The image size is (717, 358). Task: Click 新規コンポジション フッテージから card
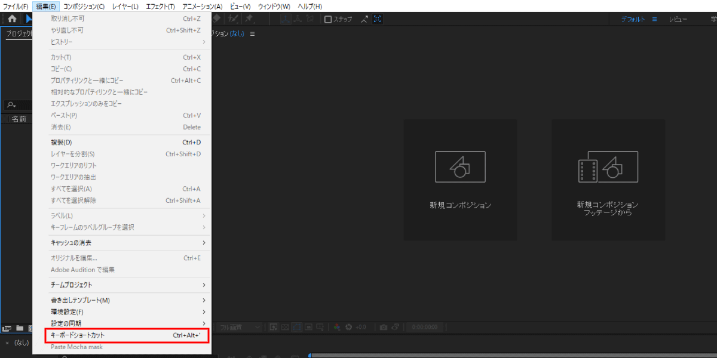pyautogui.click(x=608, y=180)
